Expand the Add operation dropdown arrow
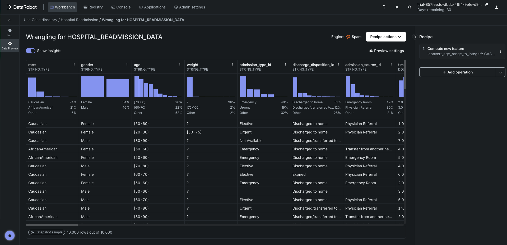This screenshot has height=245, width=507. [x=500, y=72]
